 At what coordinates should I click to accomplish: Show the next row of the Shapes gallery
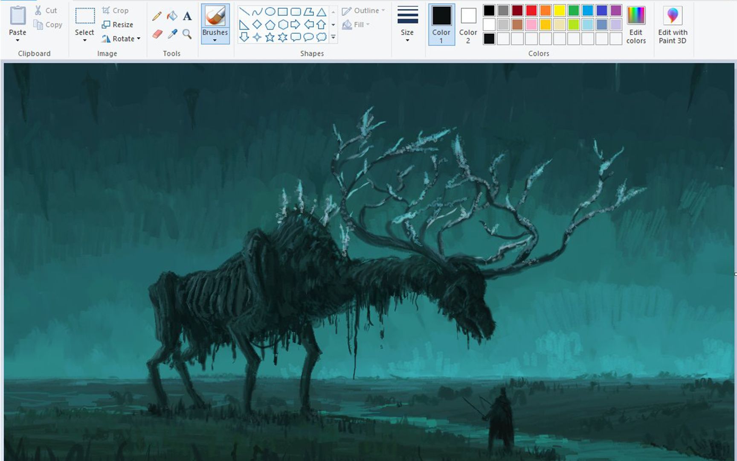pyautogui.click(x=333, y=24)
